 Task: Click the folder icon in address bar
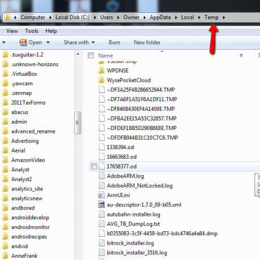click(7, 17)
